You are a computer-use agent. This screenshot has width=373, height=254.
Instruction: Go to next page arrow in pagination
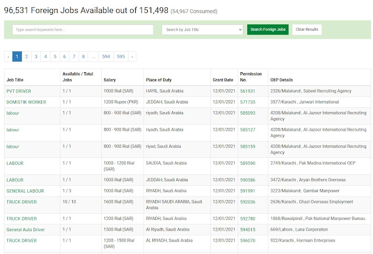click(x=132, y=57)
